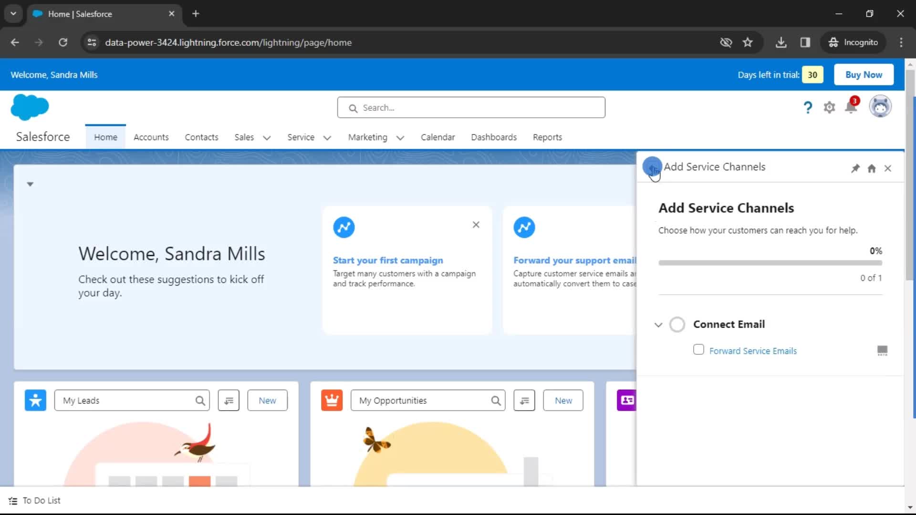This screenshot has height=515, width=916.
Task: Open the tab search dropdown in Chrome
Action: pos(13,14)
